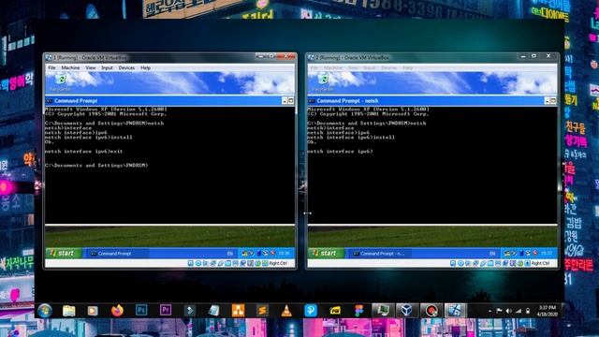This screenshot has width=599, height=337.
Task: Click USB devices icon in VM 1 status bar
Action: point(221,263)
